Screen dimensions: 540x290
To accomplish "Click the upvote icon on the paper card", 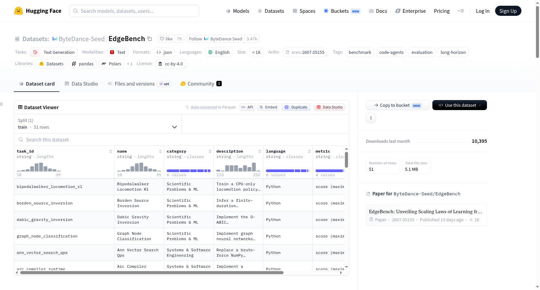I will point(471,220).
